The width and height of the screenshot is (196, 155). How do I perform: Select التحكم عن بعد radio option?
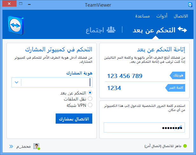coord(90,93)
